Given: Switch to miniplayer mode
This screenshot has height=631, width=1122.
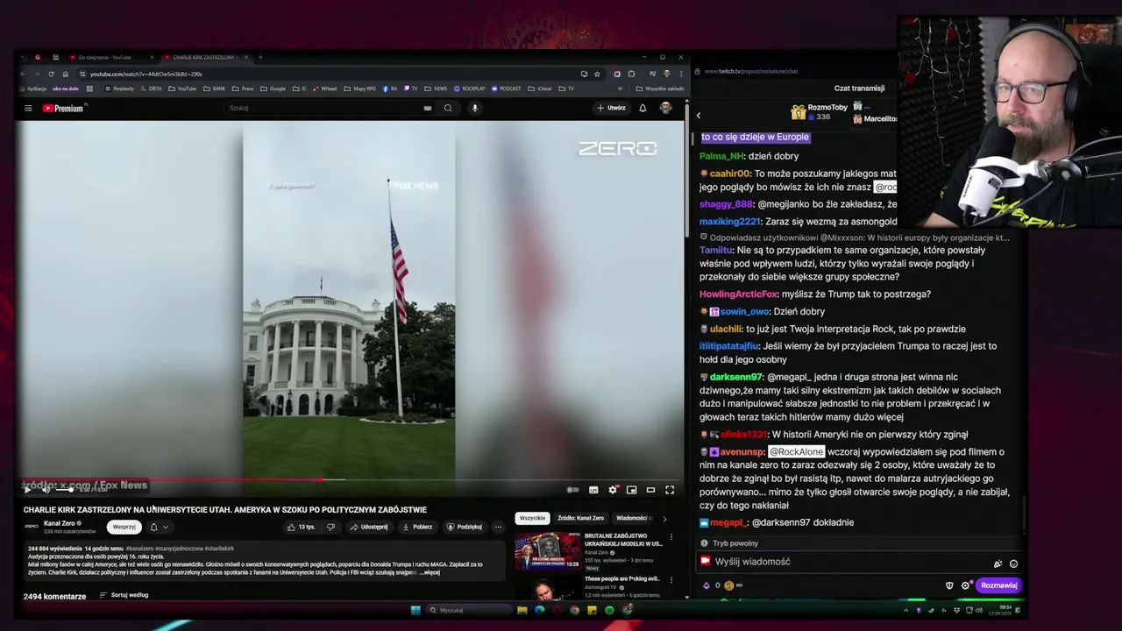Looking at the screenshot, I should 631,490.
